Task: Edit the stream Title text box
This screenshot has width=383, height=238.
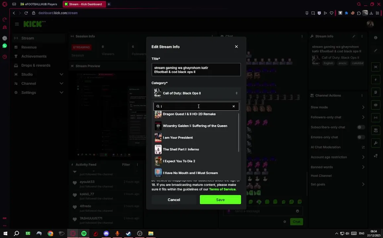Action: click(196, 70)
